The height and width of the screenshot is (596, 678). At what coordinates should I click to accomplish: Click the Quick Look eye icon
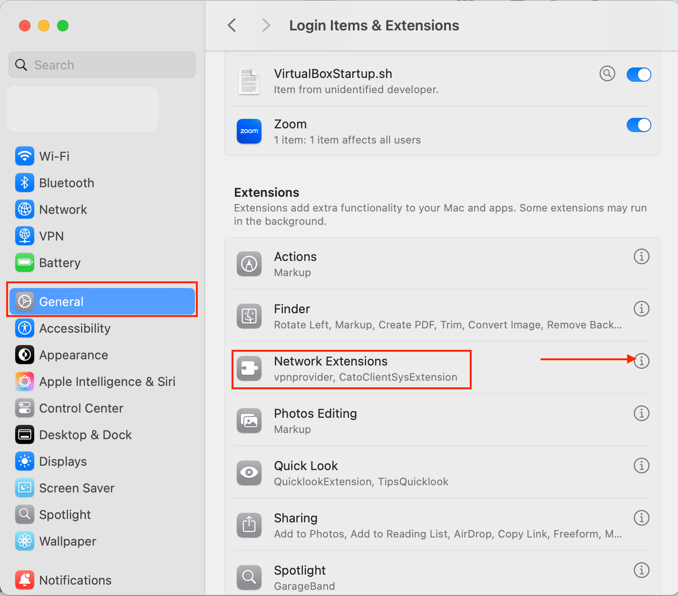tap(249, 473)
